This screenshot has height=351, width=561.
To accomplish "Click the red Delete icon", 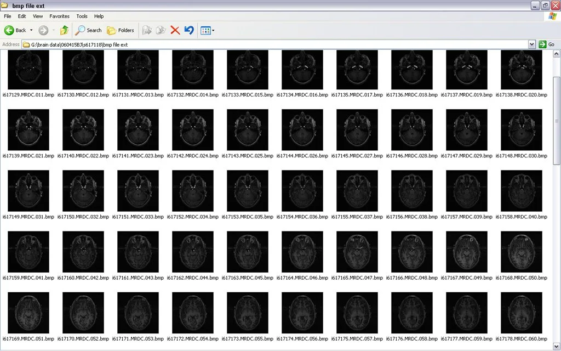I will point(175,30).
